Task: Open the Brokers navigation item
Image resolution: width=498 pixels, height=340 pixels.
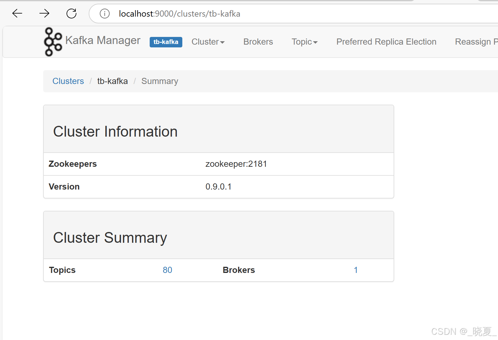Action: tap(258, 42)
